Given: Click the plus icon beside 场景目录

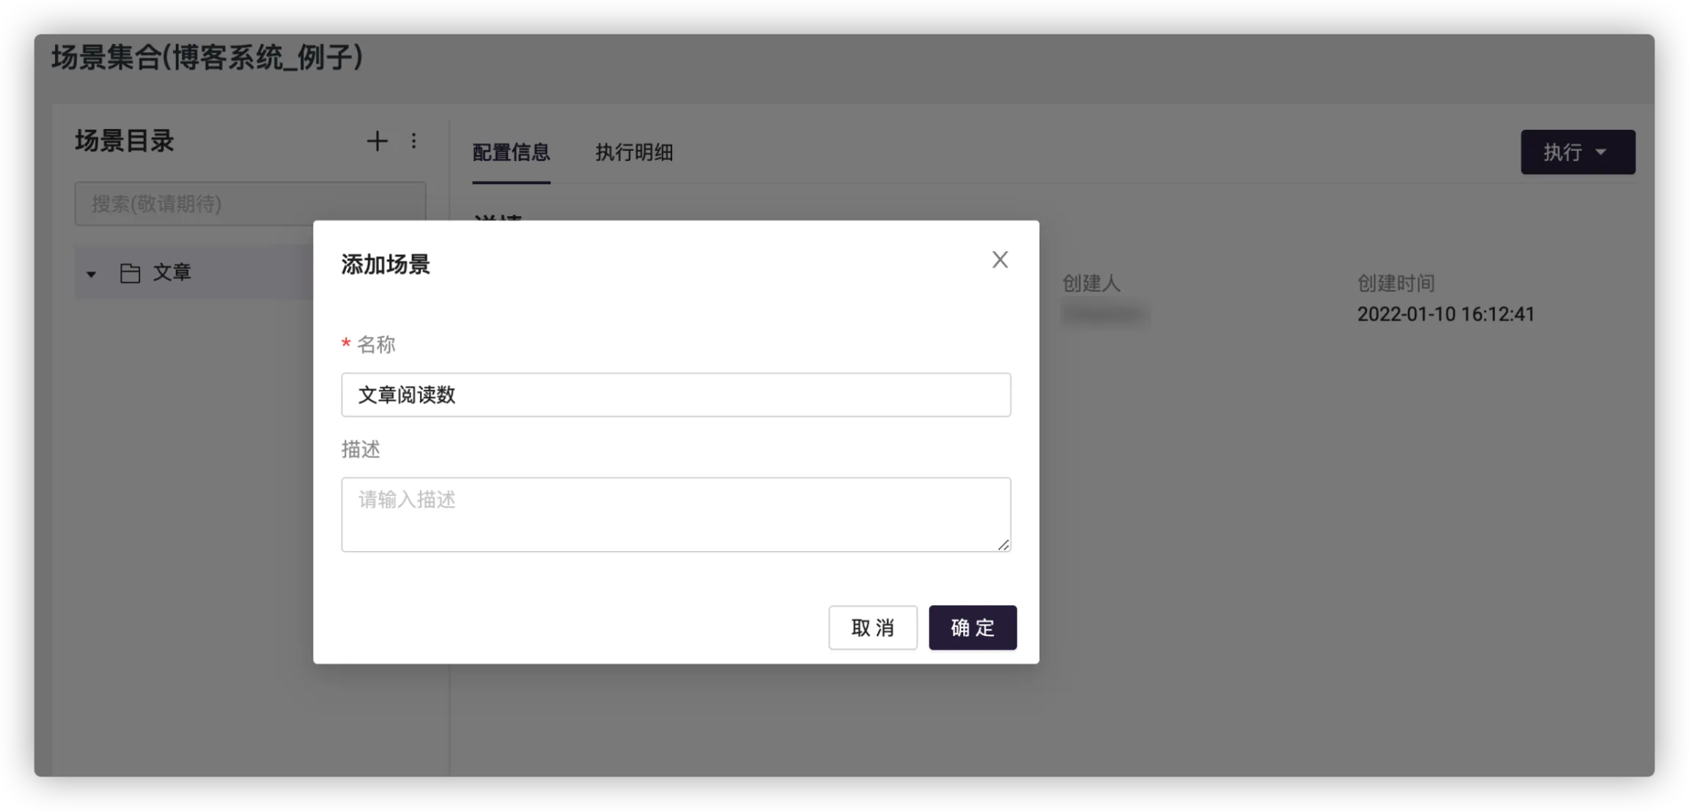Looking at the screenshot, I should coord(377,141).
